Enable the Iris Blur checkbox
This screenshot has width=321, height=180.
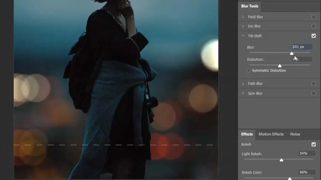coord(314,26)
